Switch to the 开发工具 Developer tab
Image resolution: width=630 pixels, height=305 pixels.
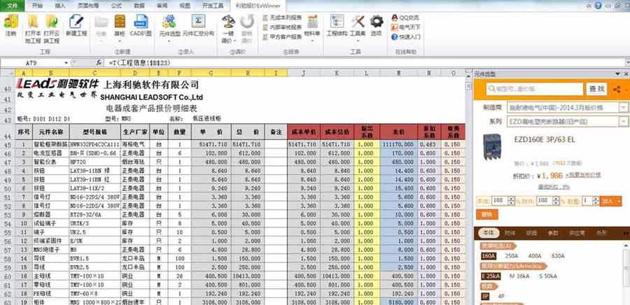pos(213,6)
